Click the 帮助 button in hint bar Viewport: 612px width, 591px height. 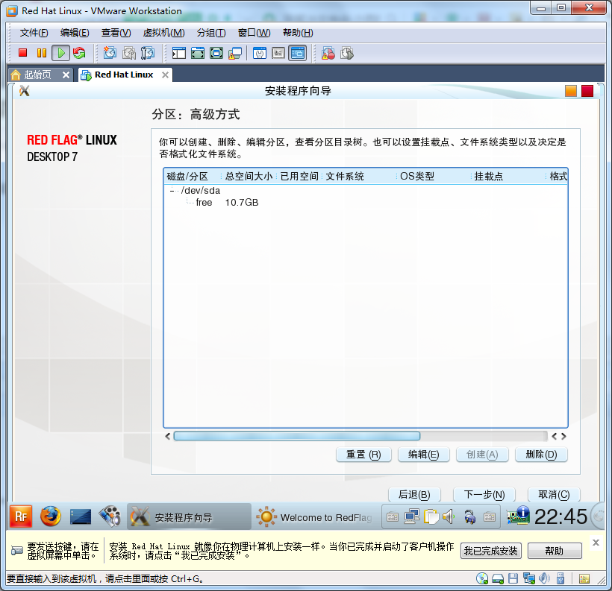pyautogui.click(x=555, y=551)
